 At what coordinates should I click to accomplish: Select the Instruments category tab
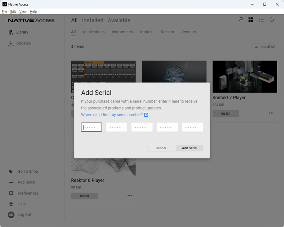[122, 32]
